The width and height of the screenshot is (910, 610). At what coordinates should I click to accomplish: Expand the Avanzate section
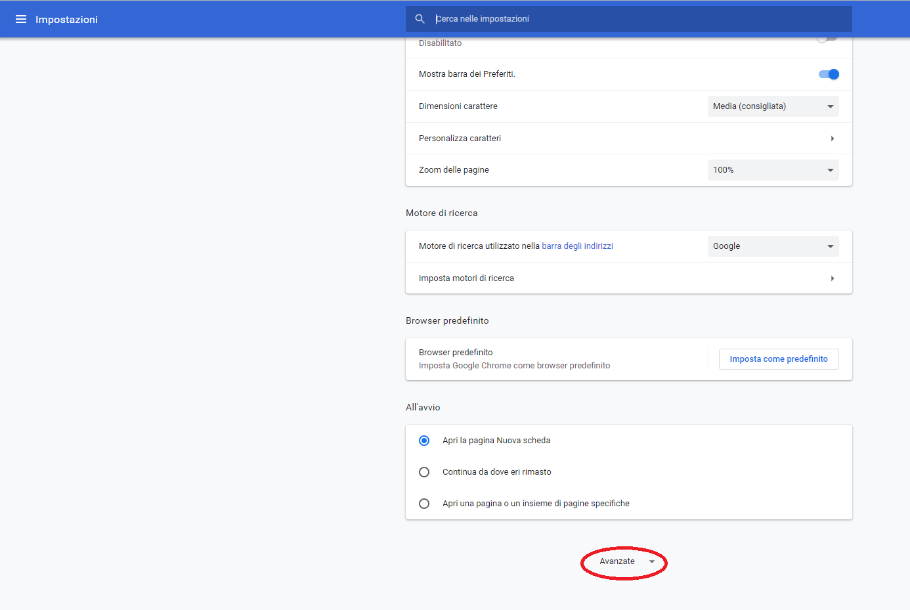pos(626,561)
